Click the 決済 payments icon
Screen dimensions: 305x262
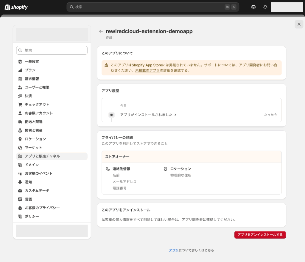[x=20, y=96]
